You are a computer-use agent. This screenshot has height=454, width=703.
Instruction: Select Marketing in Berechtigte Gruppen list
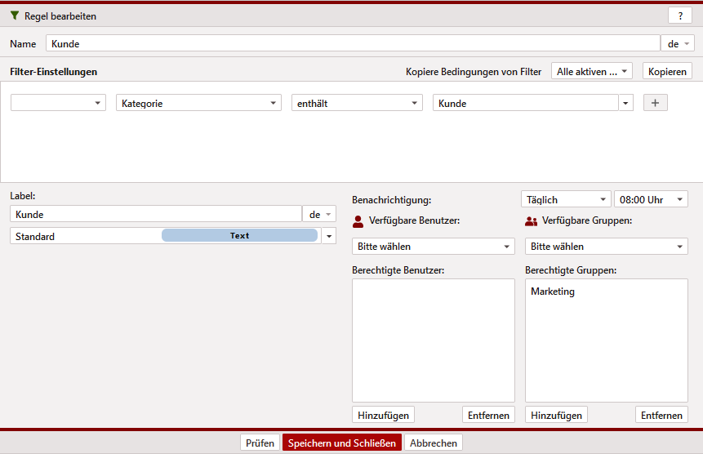(553, 292)
